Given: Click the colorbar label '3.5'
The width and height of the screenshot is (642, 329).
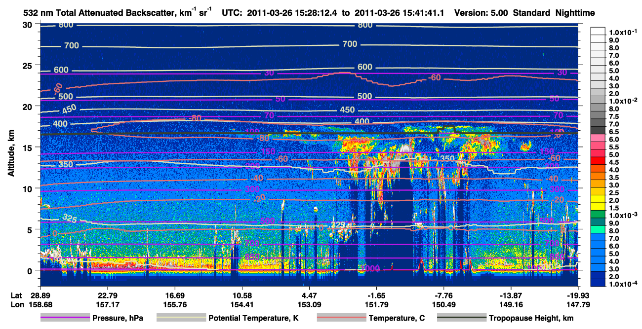Looking at the screenshot, I should (x=613, y=177).
